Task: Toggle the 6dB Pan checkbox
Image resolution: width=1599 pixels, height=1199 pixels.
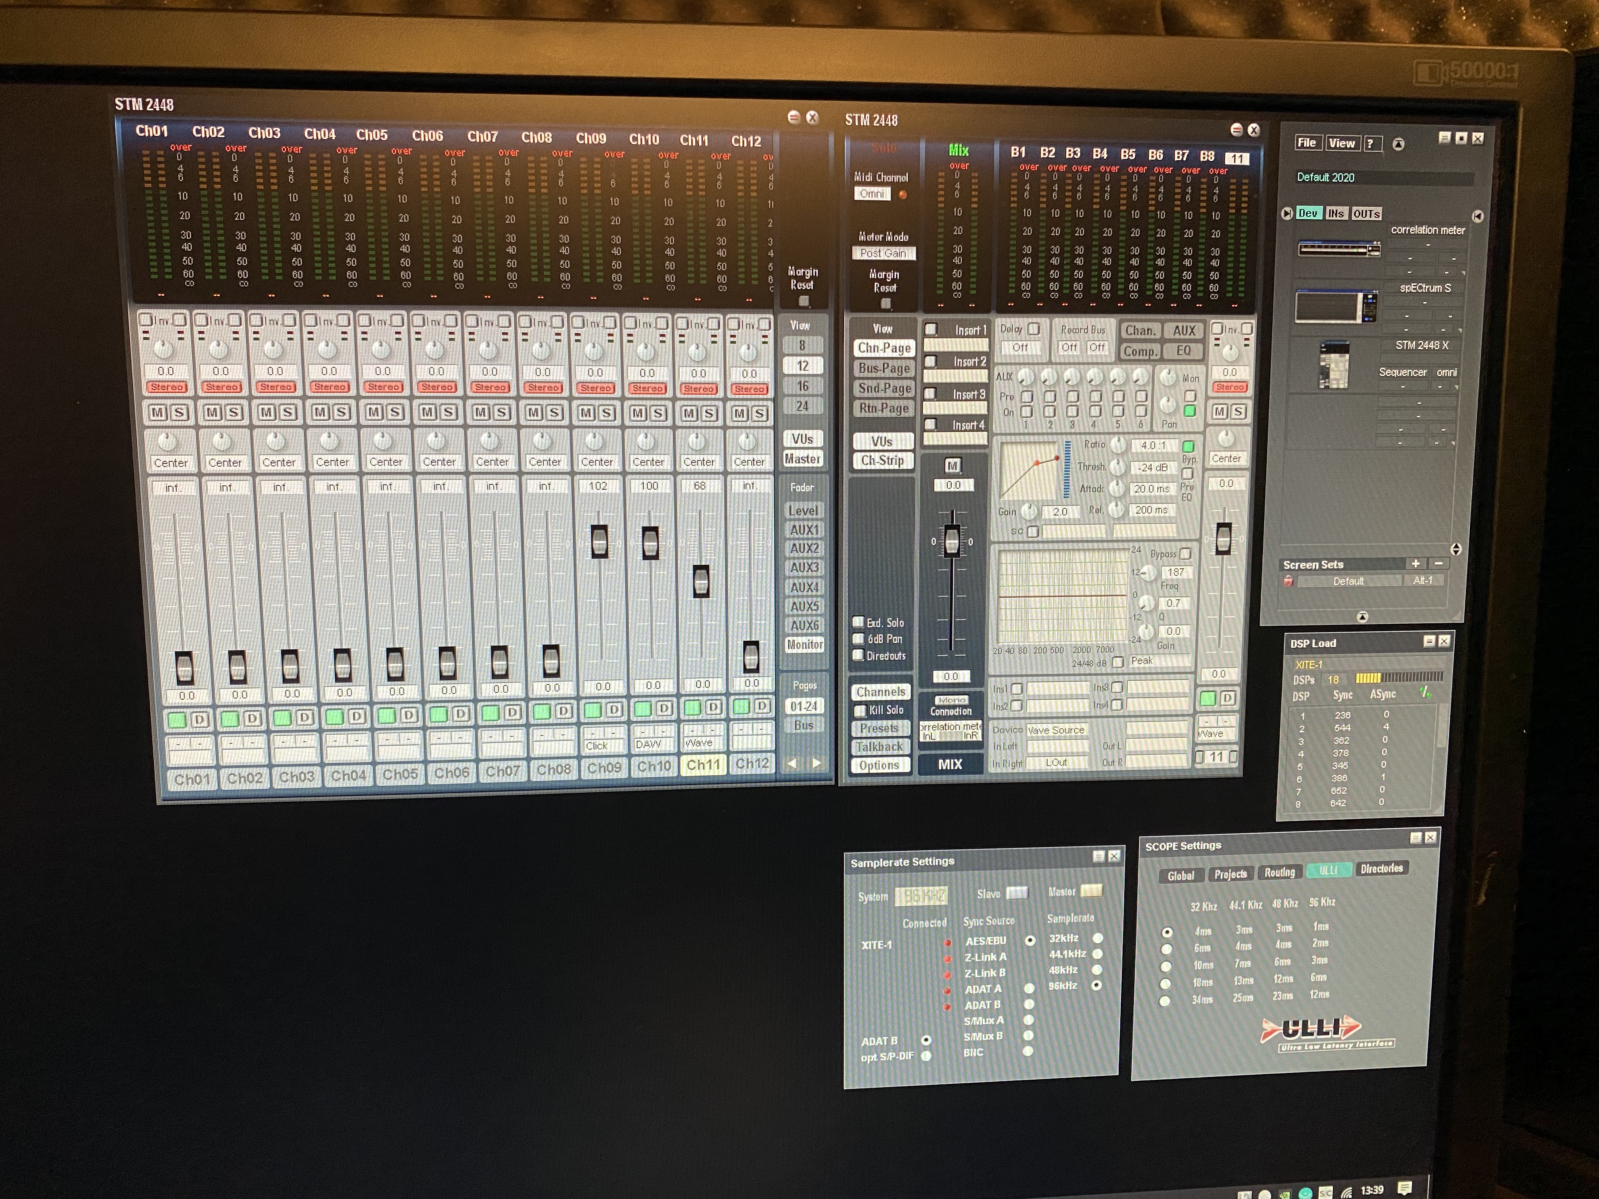Action: click(x=858, y=639)
